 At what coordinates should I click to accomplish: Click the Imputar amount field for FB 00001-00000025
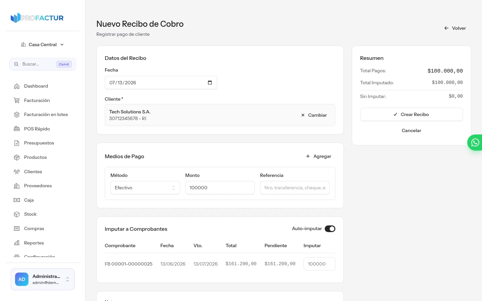[319, 264]
